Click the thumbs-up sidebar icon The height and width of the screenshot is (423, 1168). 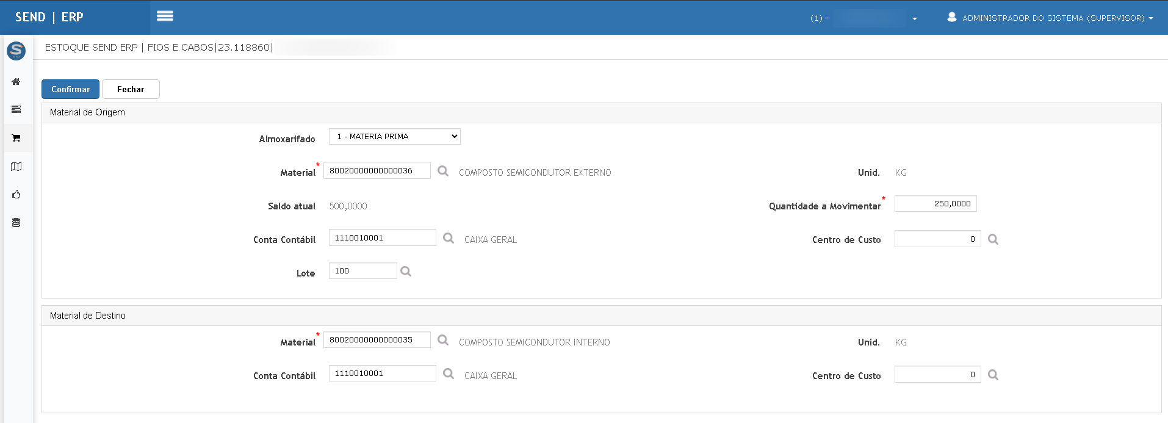click(16, 195)
